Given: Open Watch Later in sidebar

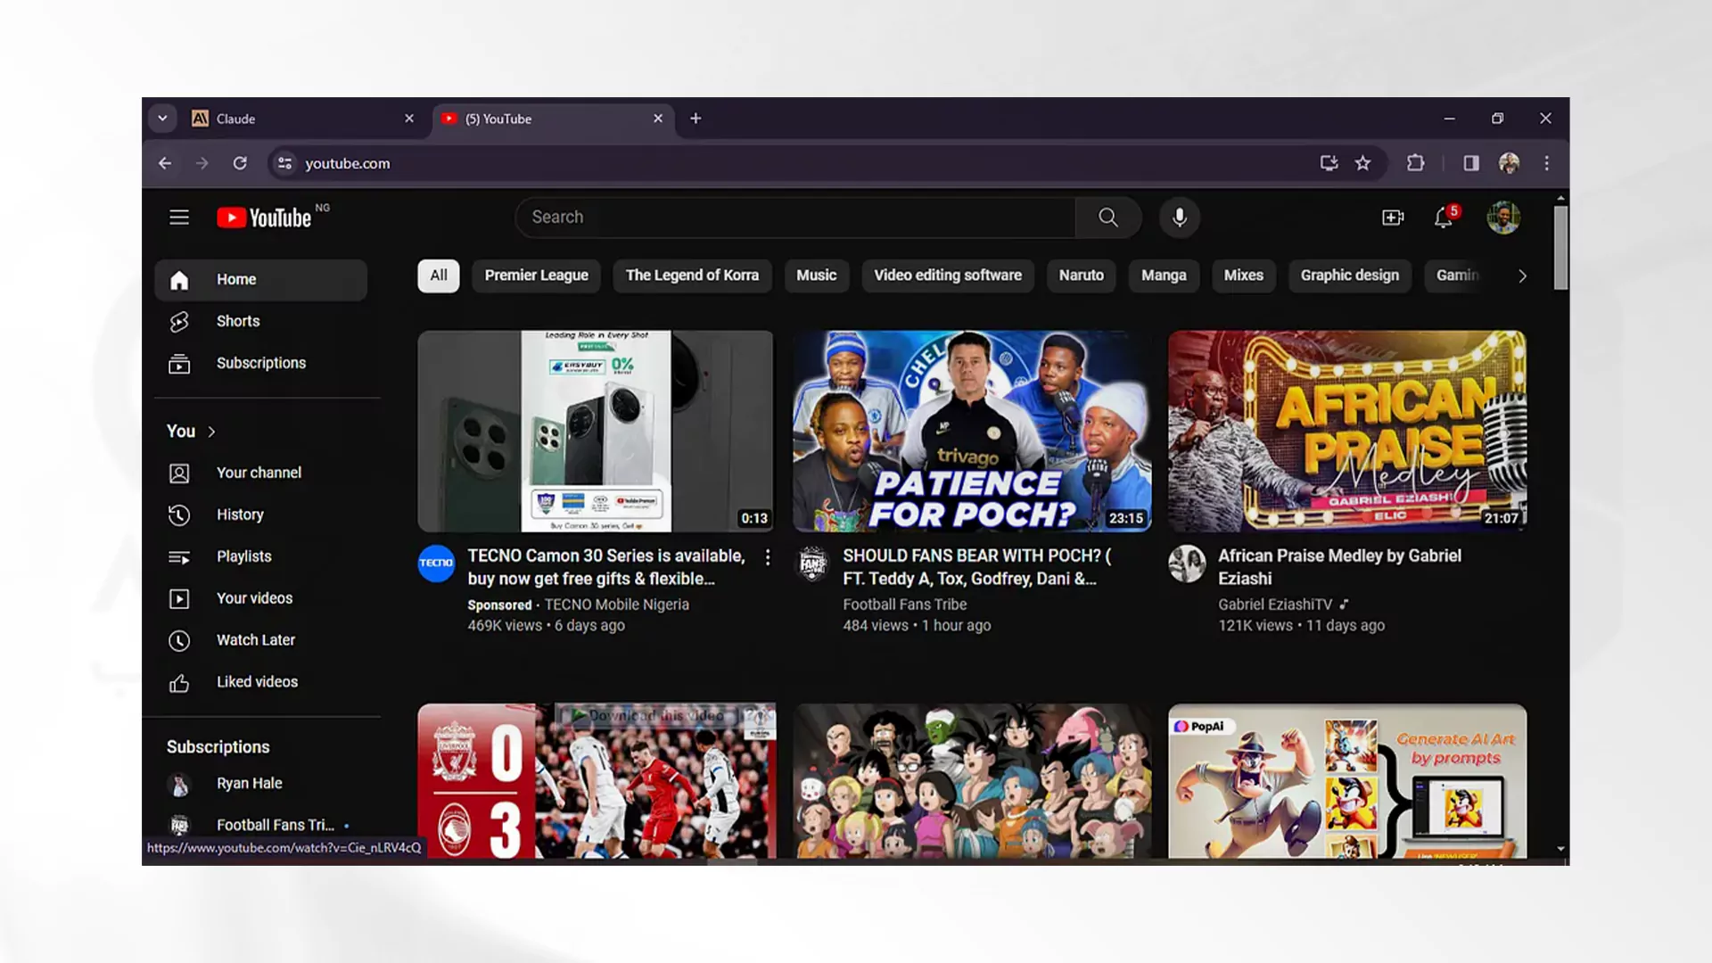Looking at the screenshot, I should [x=260, y=640].
